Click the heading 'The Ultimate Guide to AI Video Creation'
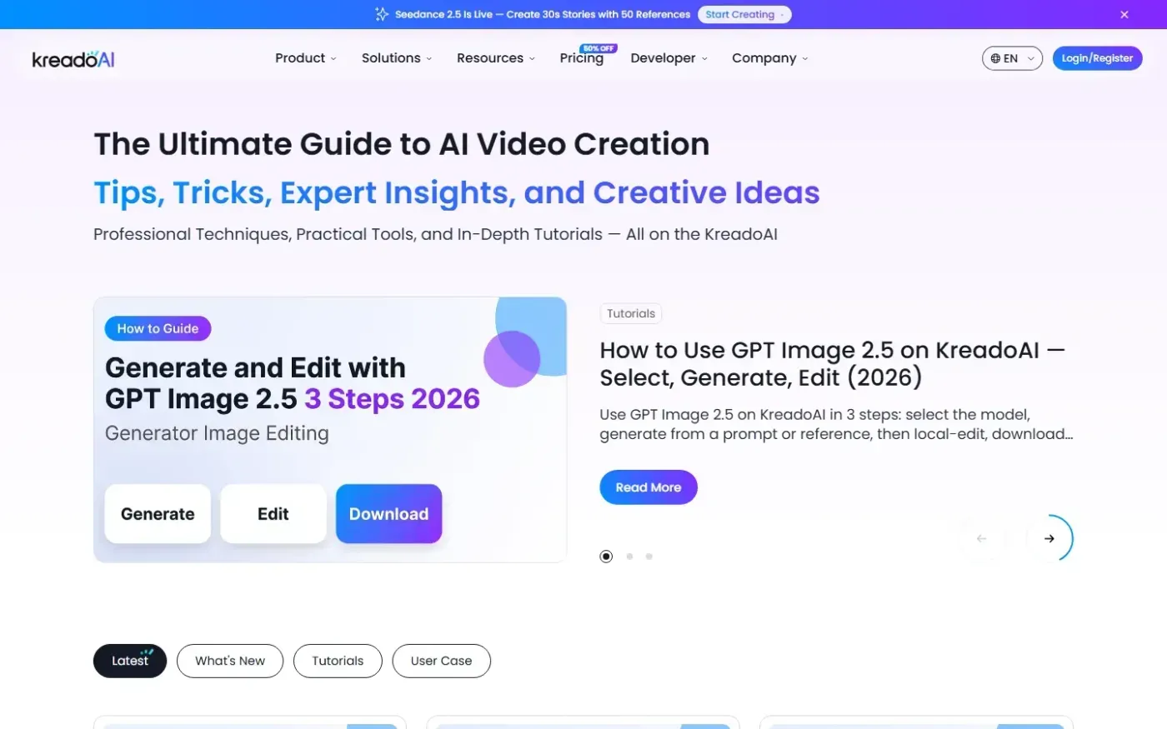Viewport: 1167px width, 729px height. (x=402, y=144)
